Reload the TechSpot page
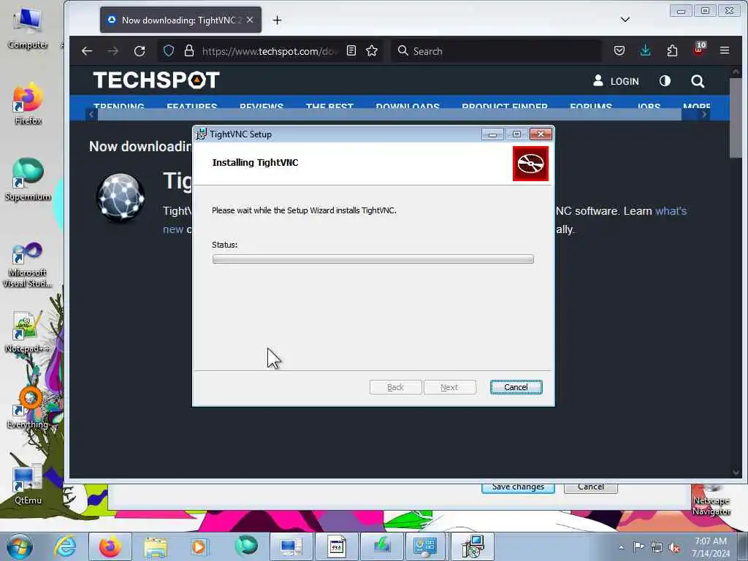The height and width of the screenshot is (561, 748). pos(140,51)
